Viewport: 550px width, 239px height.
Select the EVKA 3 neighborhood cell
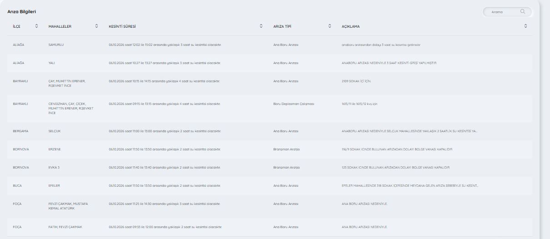(x=54, y=168)
